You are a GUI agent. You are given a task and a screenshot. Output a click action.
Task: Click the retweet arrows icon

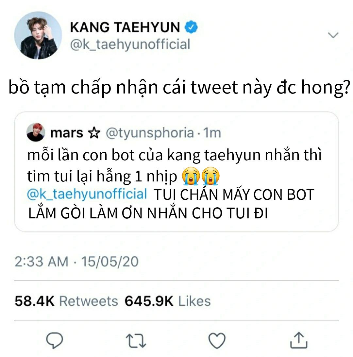point(136,341)
